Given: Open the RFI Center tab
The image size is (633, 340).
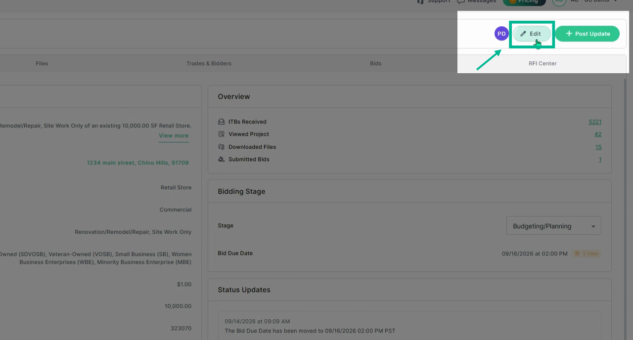Looking at the screenshot, I should [543, 63].
